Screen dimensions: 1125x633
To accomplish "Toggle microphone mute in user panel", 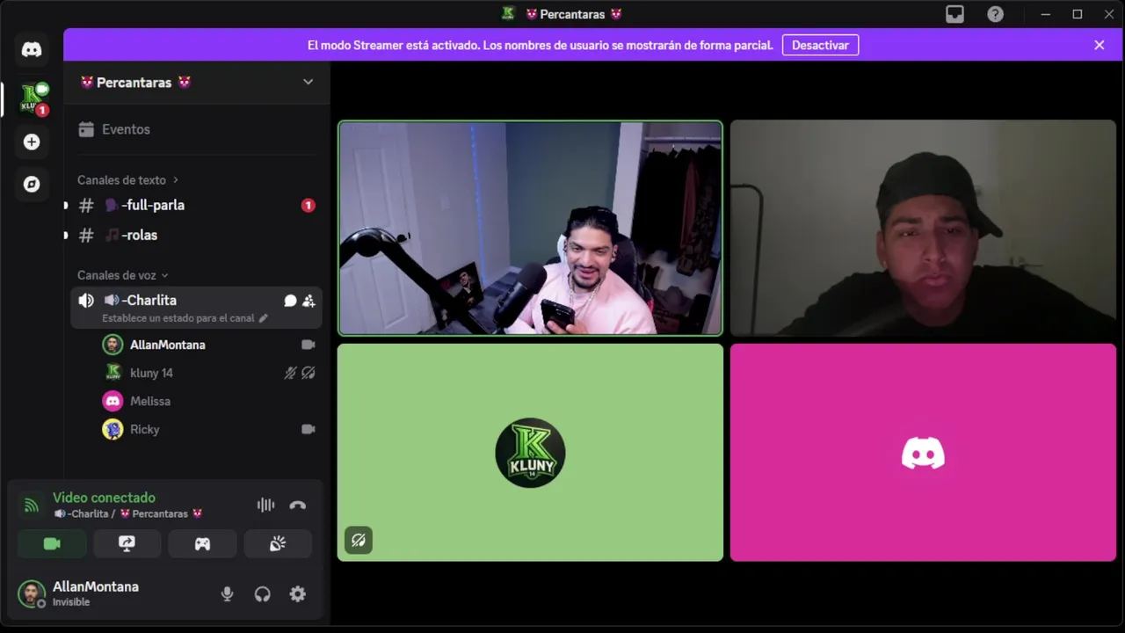I will click(x=227, y=594).
